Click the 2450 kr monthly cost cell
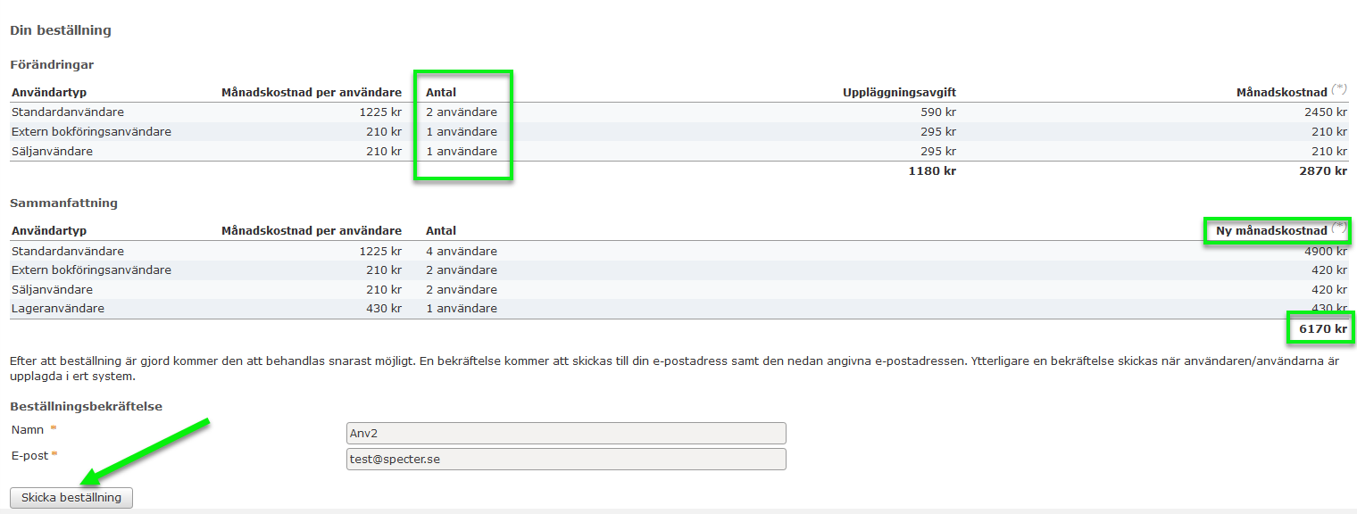 point(1325,112)
